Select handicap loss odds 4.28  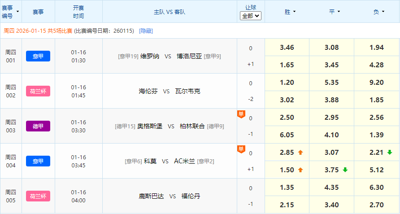377,65
